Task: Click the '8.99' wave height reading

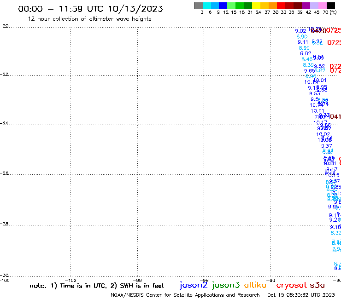Action: pos(304,48)
